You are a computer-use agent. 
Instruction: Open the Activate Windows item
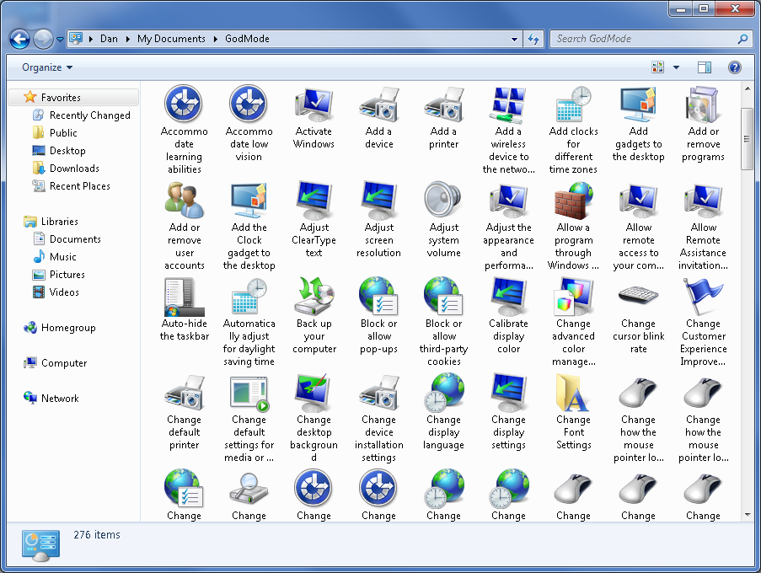tap(314, 105)
